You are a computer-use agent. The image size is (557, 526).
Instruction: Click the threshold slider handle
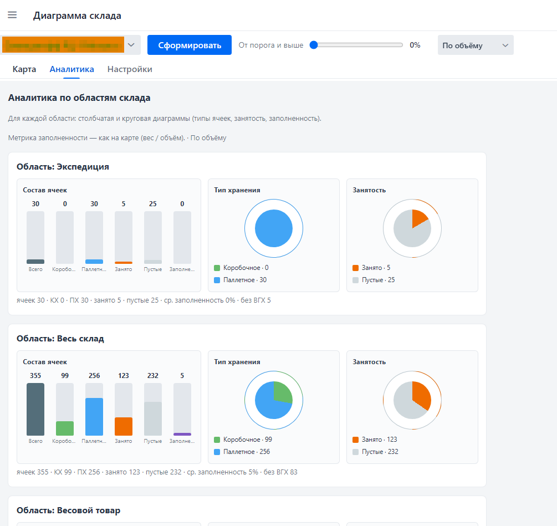click(x=313, y=45)
